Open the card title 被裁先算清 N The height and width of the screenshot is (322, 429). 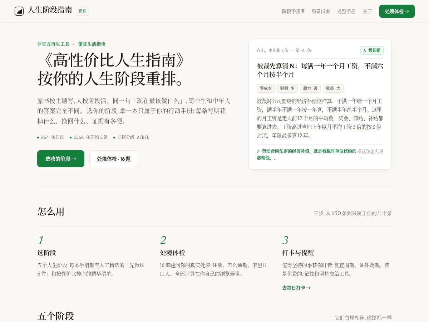click(x=320, y=70)
